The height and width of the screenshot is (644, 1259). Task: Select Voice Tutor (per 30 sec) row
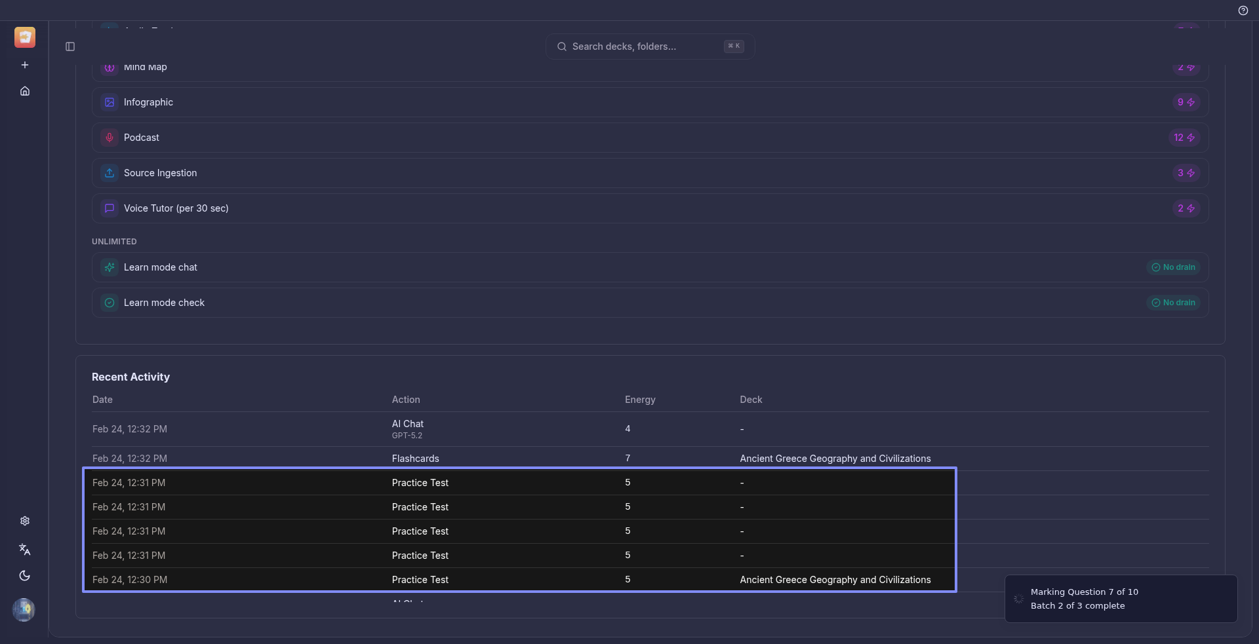649,208
